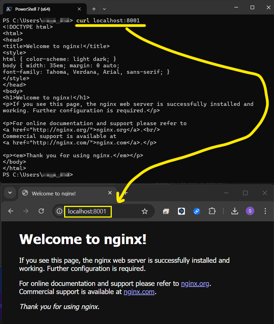This screenshot has width=274, height=324.
Task: Click the globe favicon on browser tab
Action: point(25,193)
